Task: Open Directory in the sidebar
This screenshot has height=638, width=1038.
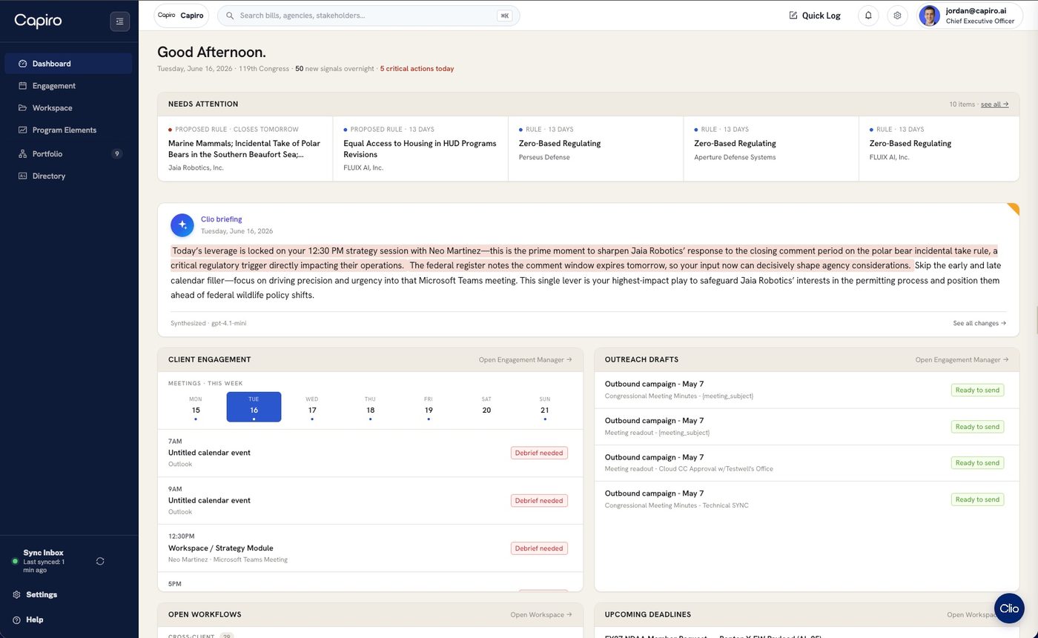Action: pyautogui.click(x=68, y=176)
